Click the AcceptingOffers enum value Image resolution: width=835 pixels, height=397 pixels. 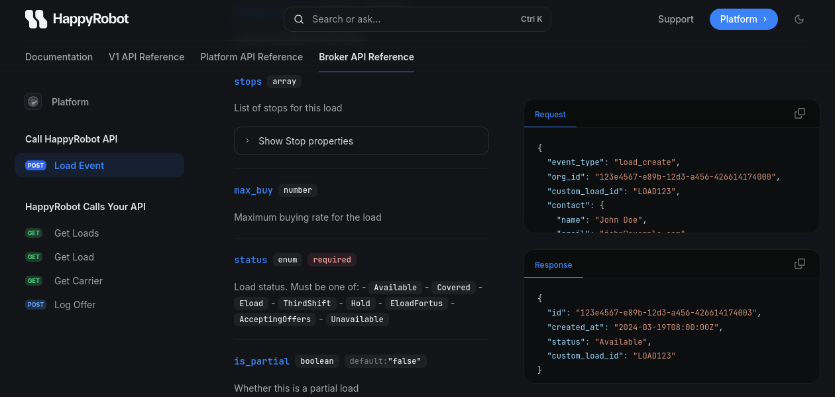point(275,319)
